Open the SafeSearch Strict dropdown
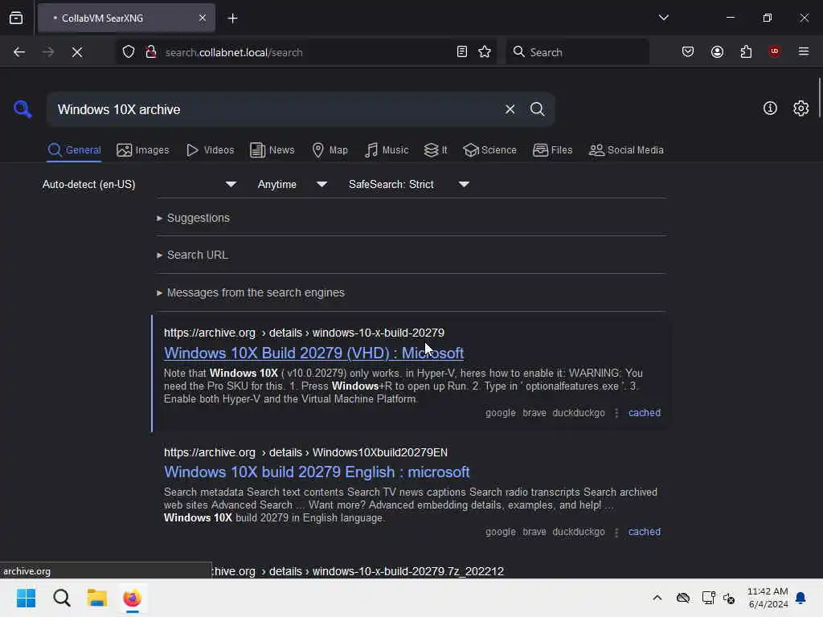Viewport: 823px width, 617px height. click(x=409, y=184)
